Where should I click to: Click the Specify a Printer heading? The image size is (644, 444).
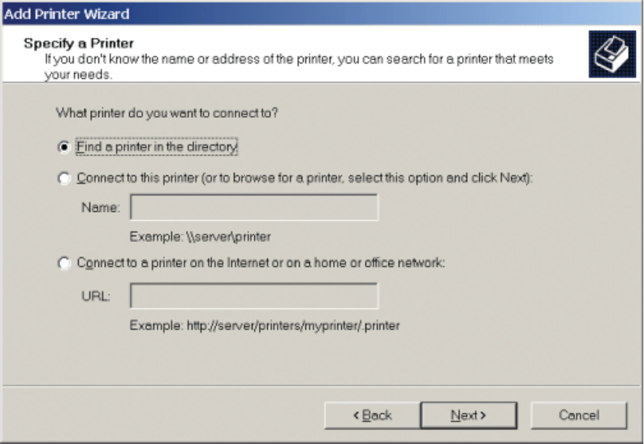(x=79, y=42)
